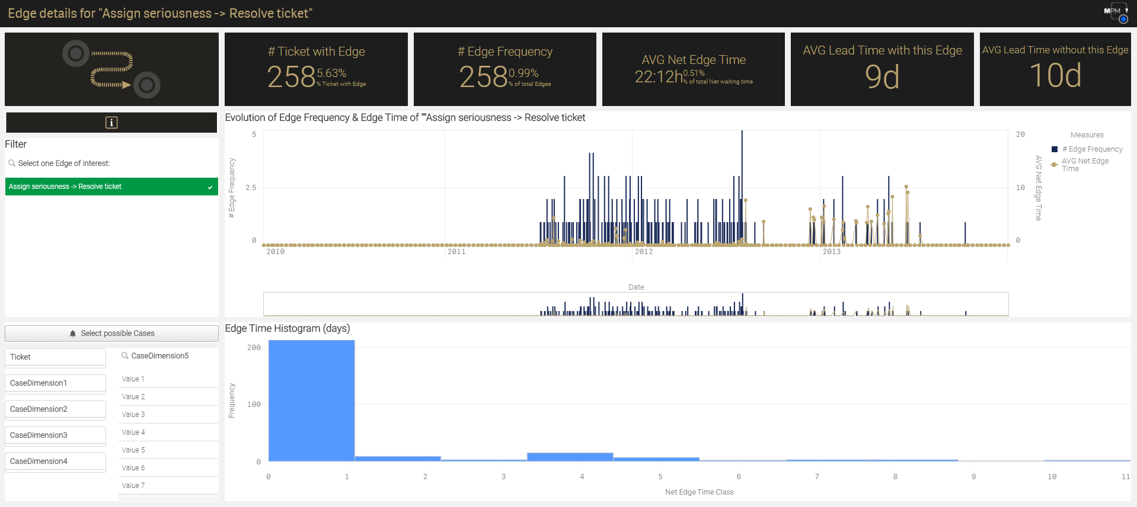Click the search icon beside CaseDimension5
This screenshot has width=1137, height=507.
click(125, 356)
